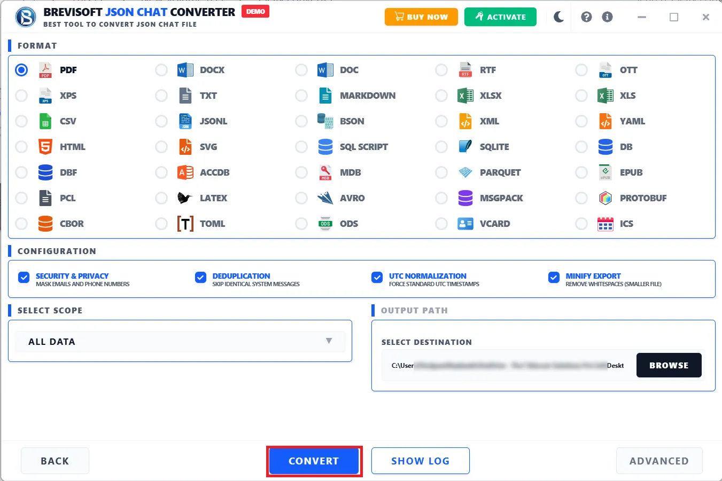Click the CSV sheet icon

[x=45, y=121]
